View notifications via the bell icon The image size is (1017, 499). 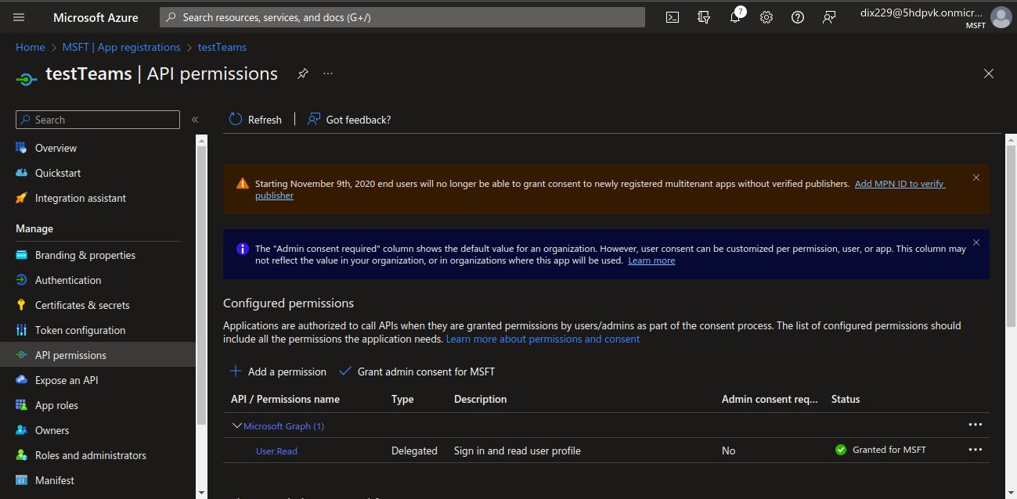click(735, 17)
